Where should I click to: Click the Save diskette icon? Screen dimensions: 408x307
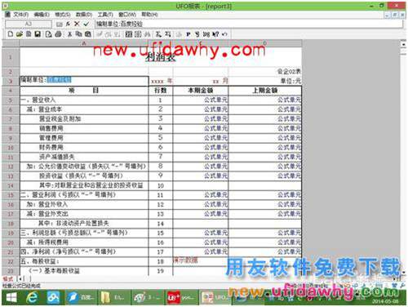[x=38, y=34]
